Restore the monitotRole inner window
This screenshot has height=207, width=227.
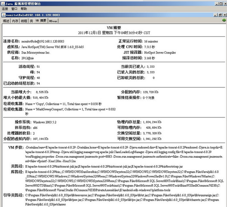click(x=220, y=15)
